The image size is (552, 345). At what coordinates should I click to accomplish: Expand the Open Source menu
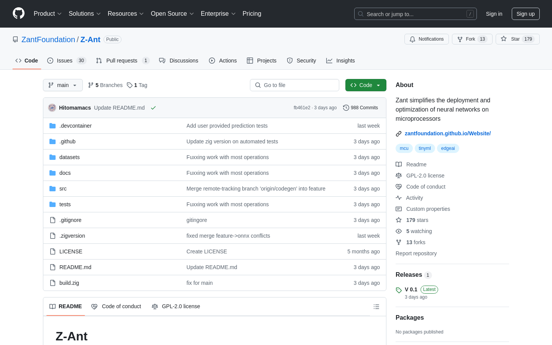tap(172, 13)
